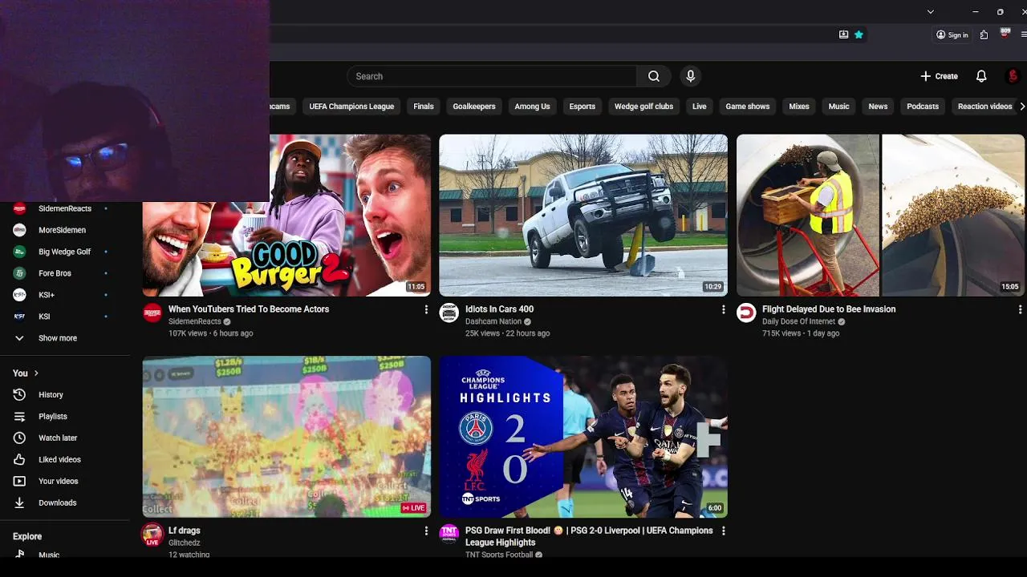Click the install app icon in address bar
The width and height of the screenshot is (1027, 577).
[x=843, y=34]
